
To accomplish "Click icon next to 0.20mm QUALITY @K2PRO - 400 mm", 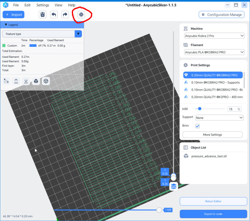I will [186, 97].
